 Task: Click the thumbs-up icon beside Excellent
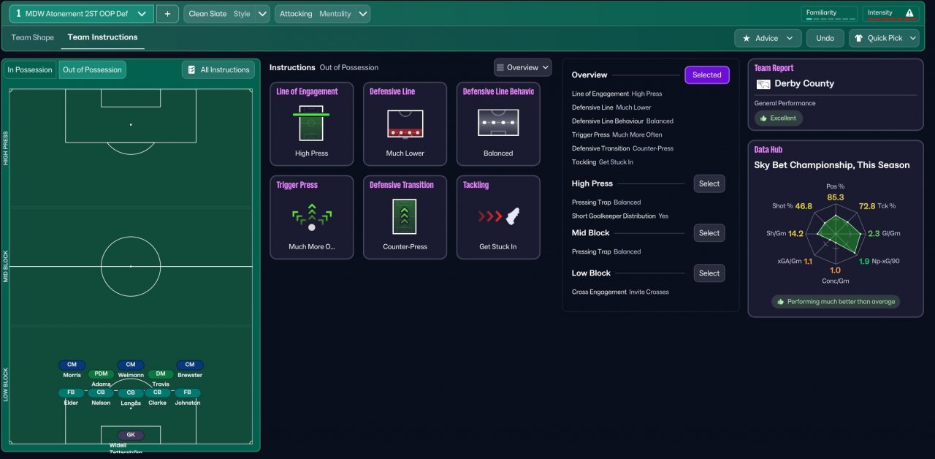pos(763,118)
